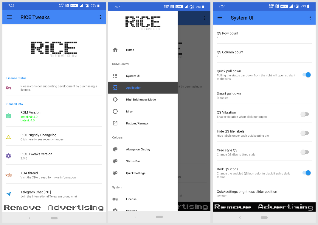Select Buttons/Remaps in the navigation drawer
The image size is (318, 225).
(x=143, y=123)
